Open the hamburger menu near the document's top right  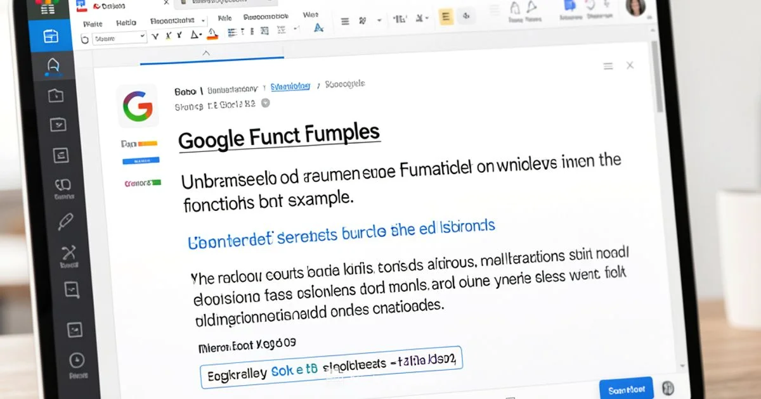608,65
